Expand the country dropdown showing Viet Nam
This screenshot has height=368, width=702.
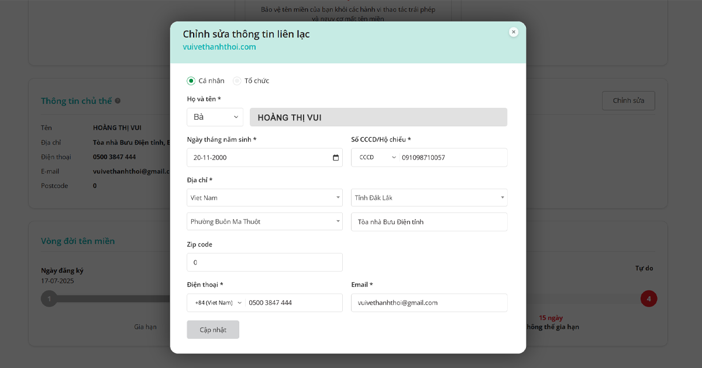tap(264, 197)
